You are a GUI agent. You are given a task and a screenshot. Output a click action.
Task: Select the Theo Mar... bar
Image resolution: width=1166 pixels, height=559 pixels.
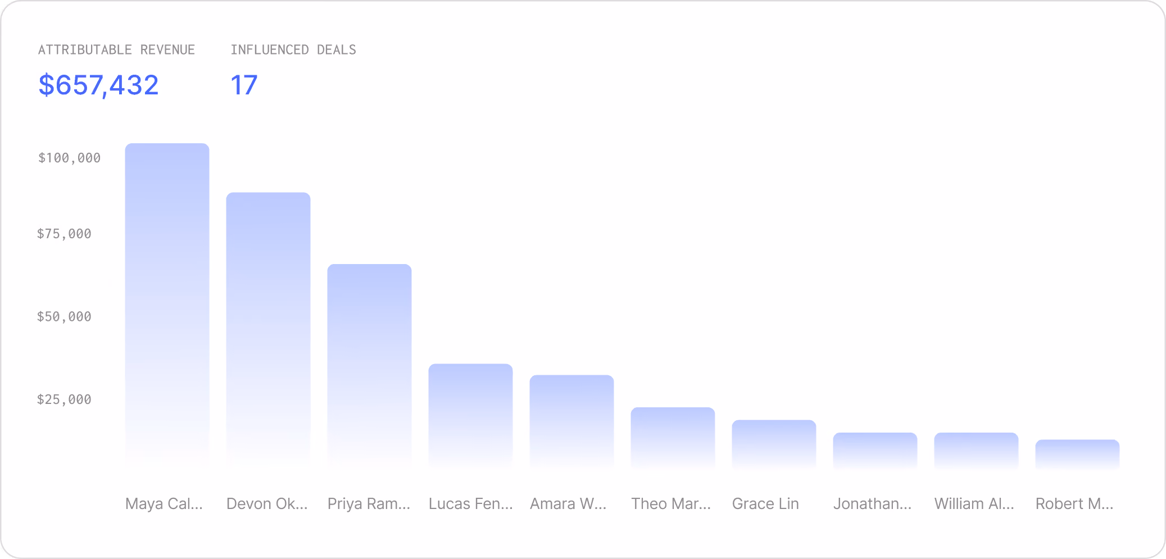(673, 438)
